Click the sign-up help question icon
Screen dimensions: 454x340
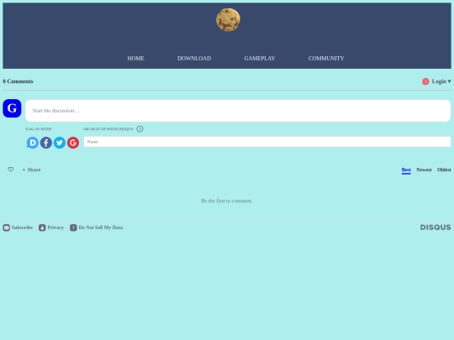tap(140, 129)
